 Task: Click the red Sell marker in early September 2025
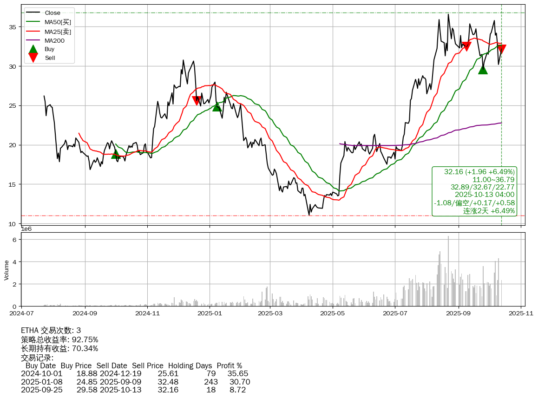click(466, 46)
